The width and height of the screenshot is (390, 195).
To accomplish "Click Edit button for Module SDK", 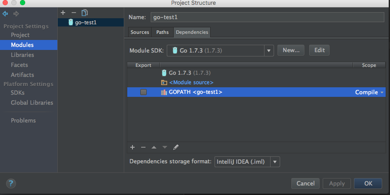I will 319,50.
